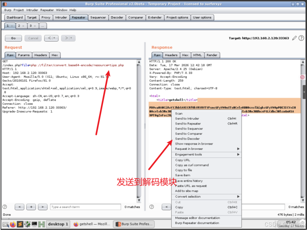Screen dimensions: 307x230
Task: Switch to getshell Mozilla taskbar window
Action: (x=92, y=224)
